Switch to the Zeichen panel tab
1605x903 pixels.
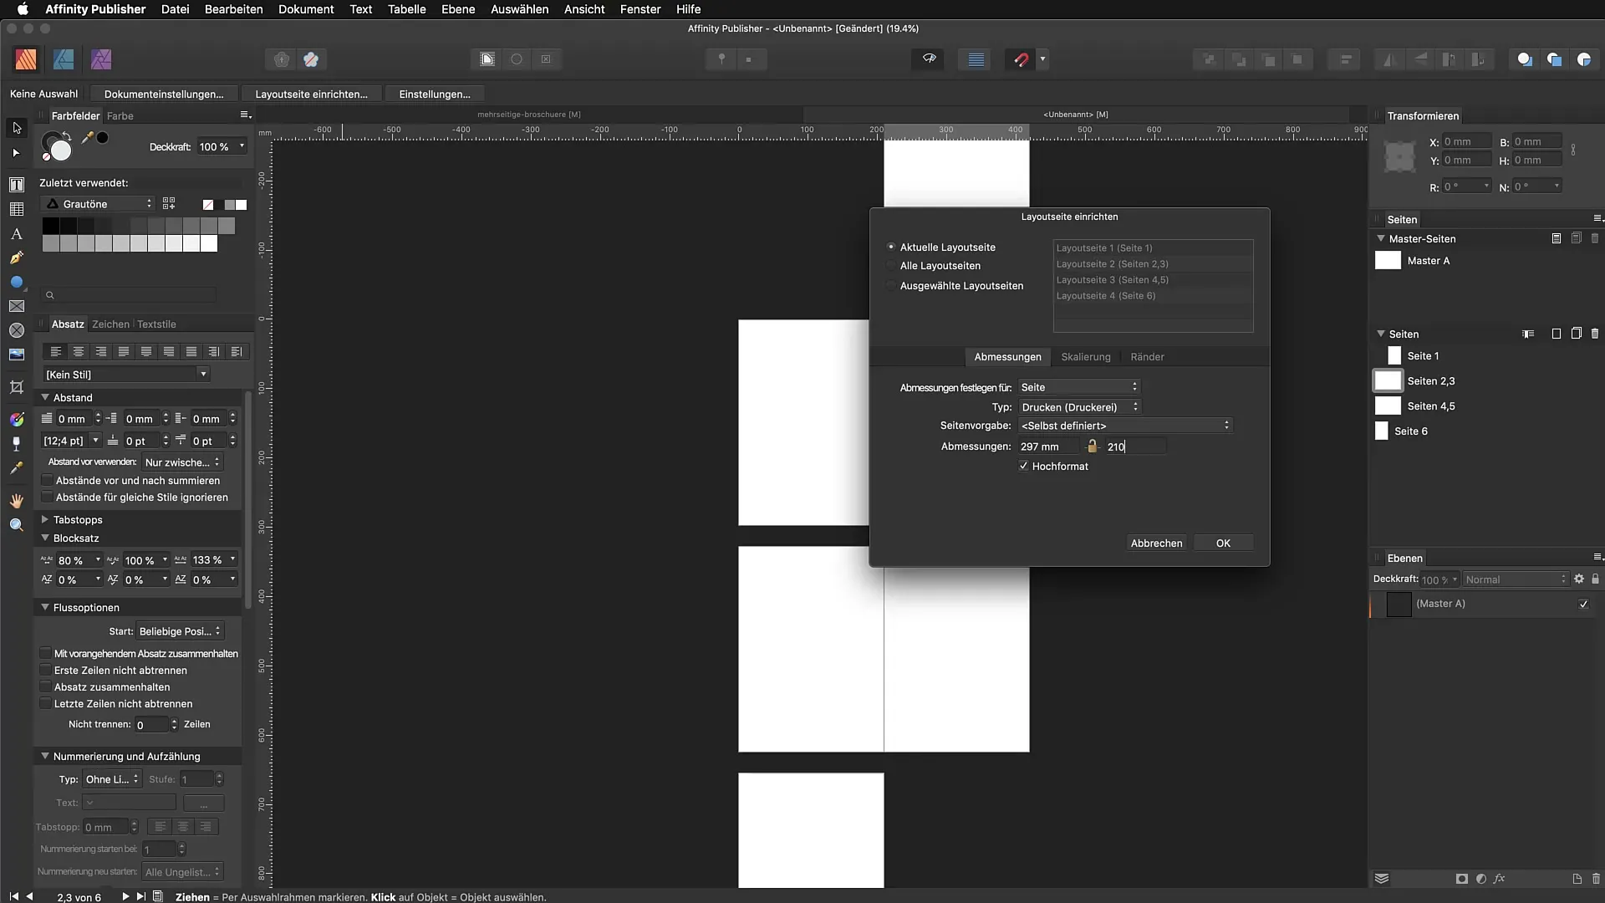110,324
